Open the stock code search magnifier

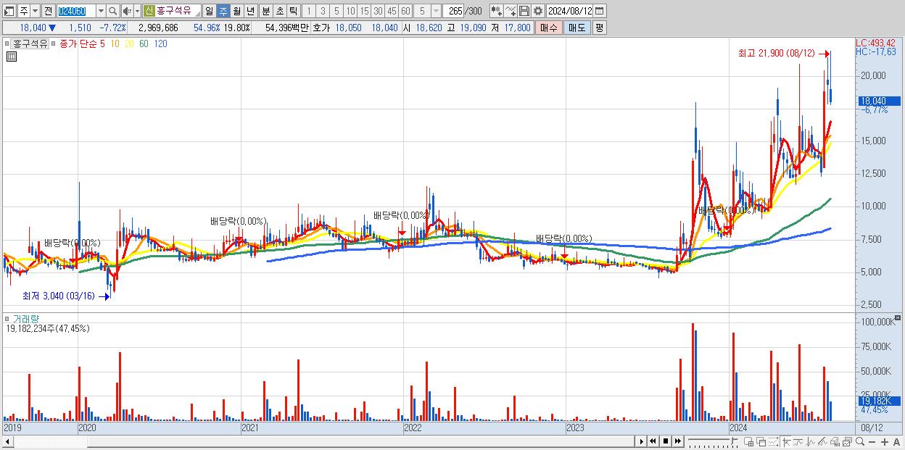[x=113, y=11]
